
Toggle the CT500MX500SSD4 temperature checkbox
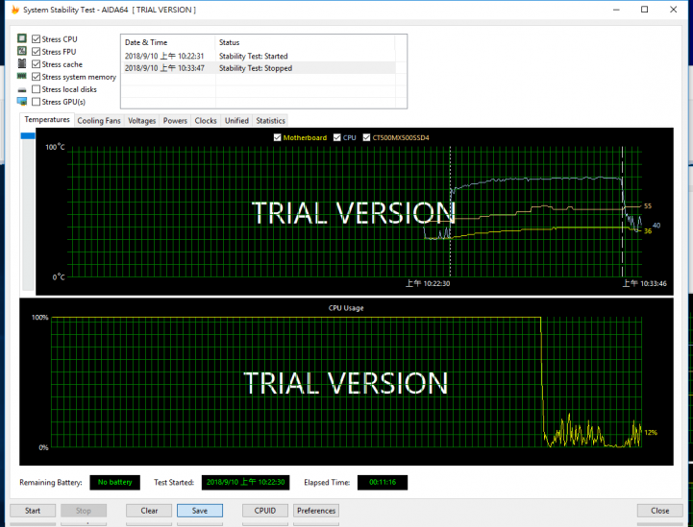(x=366, y=137)
